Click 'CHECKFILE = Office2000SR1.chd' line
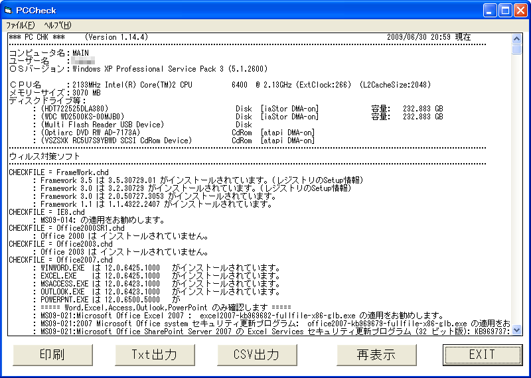 click(x=67, y=228)
